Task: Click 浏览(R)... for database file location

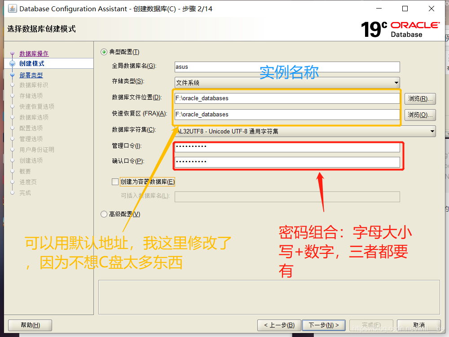Action: [x=420, y=98]
